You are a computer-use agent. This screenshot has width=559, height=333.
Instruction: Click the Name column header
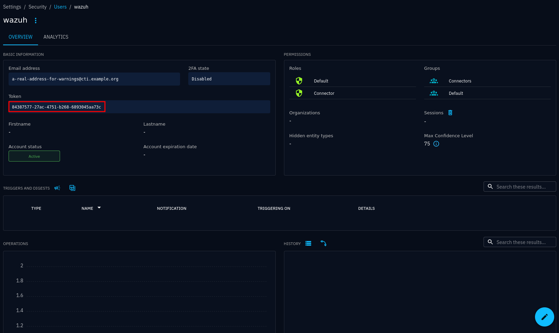(x=87, y=208)
